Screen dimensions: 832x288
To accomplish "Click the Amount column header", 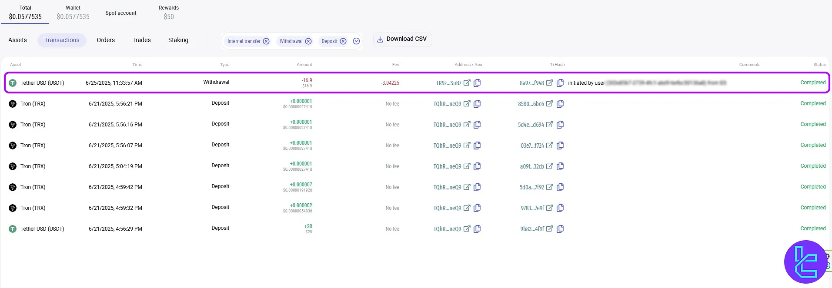I will pos(304,65).
